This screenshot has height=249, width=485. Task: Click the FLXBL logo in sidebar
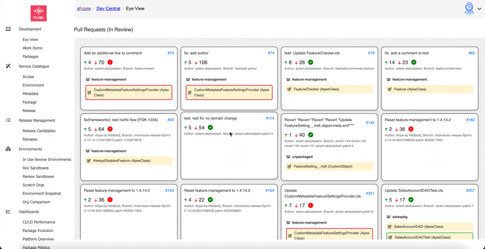(x=38, y=13)
